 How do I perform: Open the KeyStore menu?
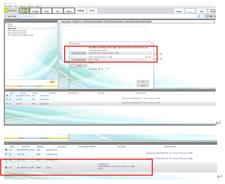[x=23, y=6]
